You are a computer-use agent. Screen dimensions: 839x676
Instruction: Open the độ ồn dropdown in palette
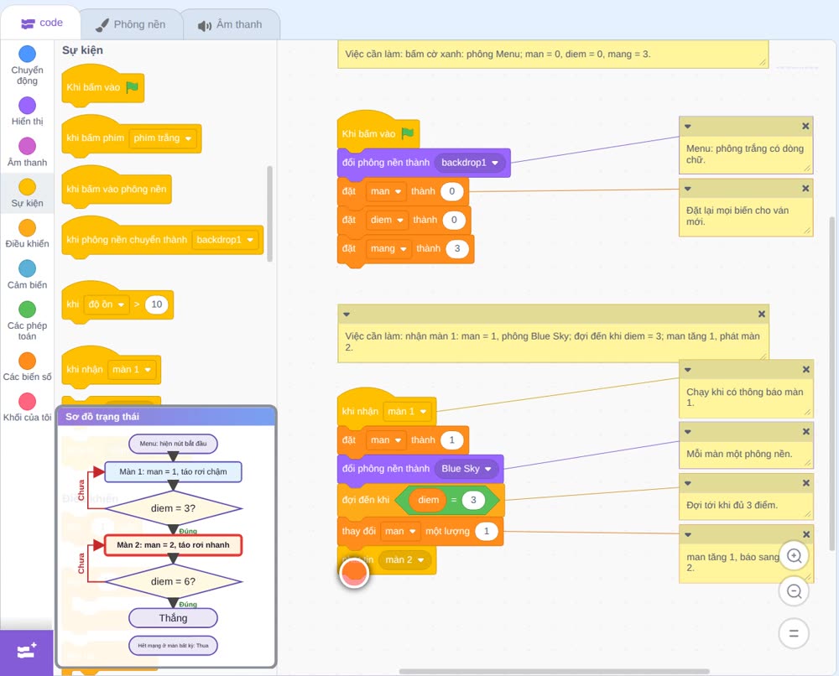(106, 304)
